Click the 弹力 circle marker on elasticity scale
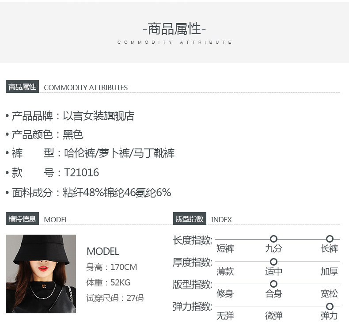This screenshot has height=327, width=349. coord(330,306)
